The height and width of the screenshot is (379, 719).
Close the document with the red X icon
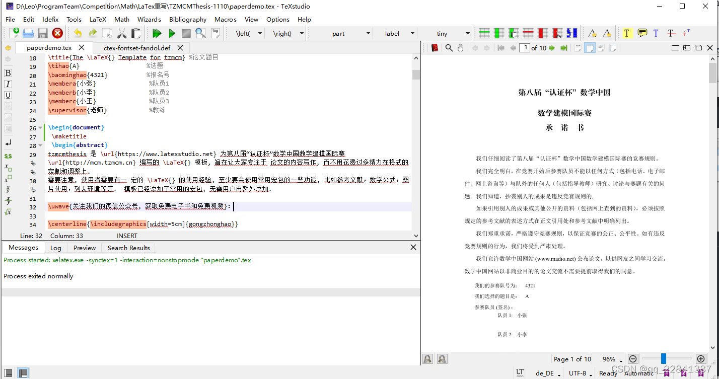pyautogui.click(x=57, y=33)
